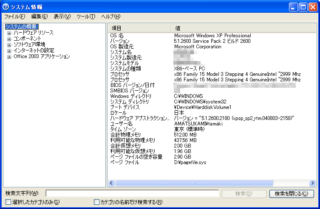Expand Office 2003 アプリケーション node
Viewport: 320px width, 209px height.
point(9,56)
